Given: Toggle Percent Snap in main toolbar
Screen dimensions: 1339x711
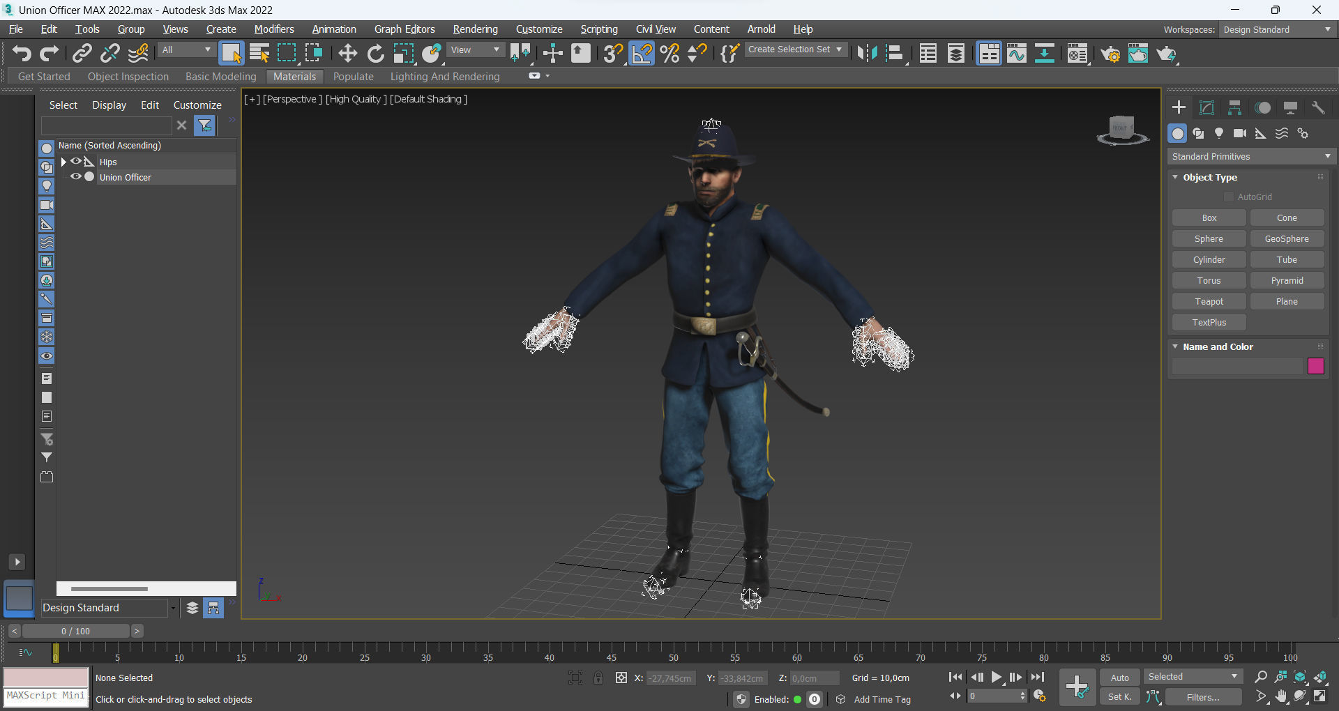Looking at the screenshot, I should click(669, 53).
